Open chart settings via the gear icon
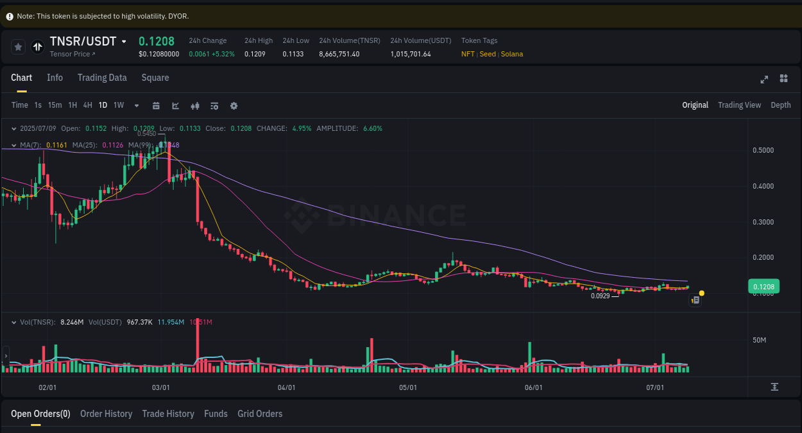This screenshot has width=802, height=433. coord(234,105)
